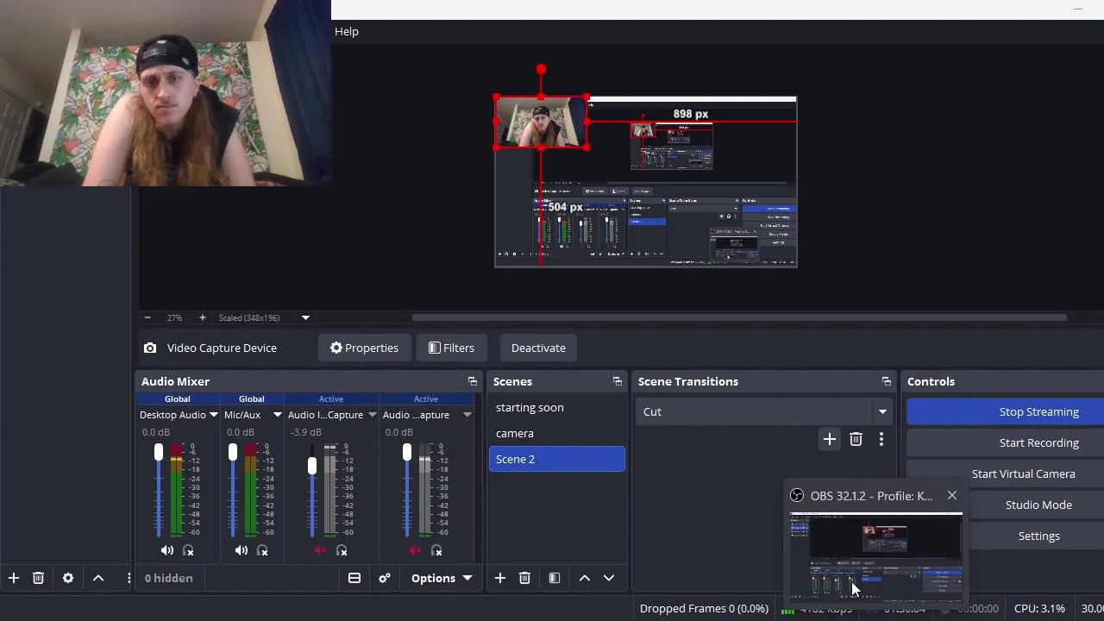Open scene filters icon in Scenes toolbar
Image resolution: width=1104 pixels, height=621 pixels.
point(555,578)
